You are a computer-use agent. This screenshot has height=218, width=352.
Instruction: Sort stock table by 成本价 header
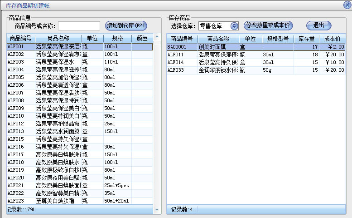click(x=332, y=38)
